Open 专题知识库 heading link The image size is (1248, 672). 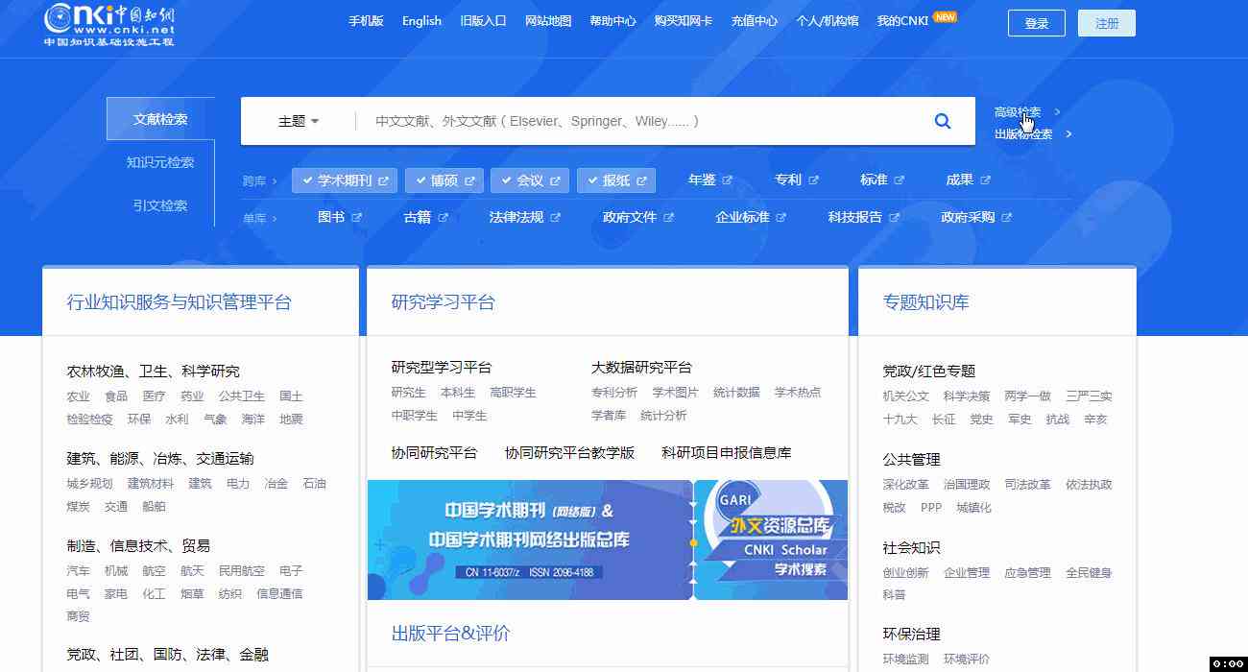[926, 302]
